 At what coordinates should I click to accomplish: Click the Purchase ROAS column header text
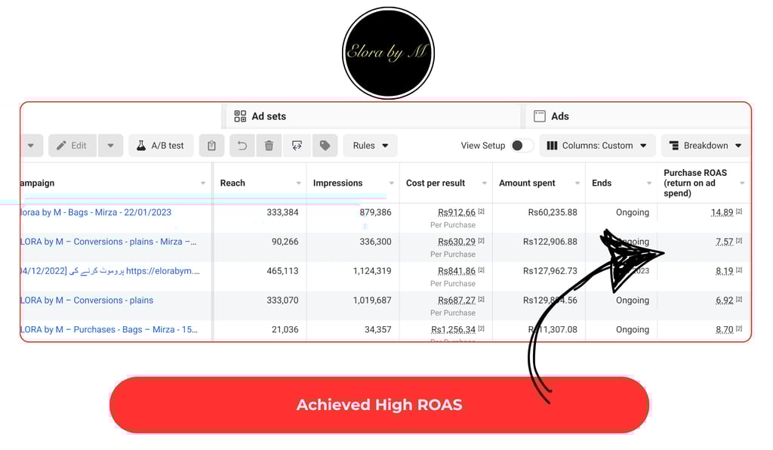pyautogui.click(x=695, y=183)
